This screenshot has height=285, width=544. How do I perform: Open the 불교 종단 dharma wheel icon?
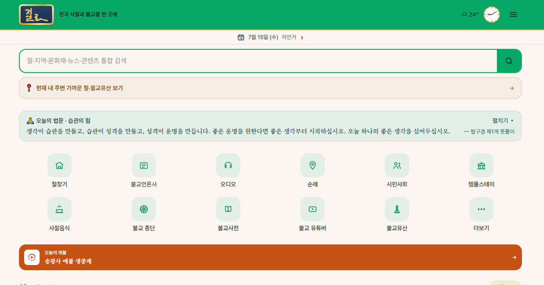(144, 209)
